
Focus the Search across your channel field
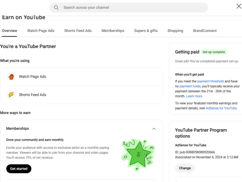[x=133, y=8]
